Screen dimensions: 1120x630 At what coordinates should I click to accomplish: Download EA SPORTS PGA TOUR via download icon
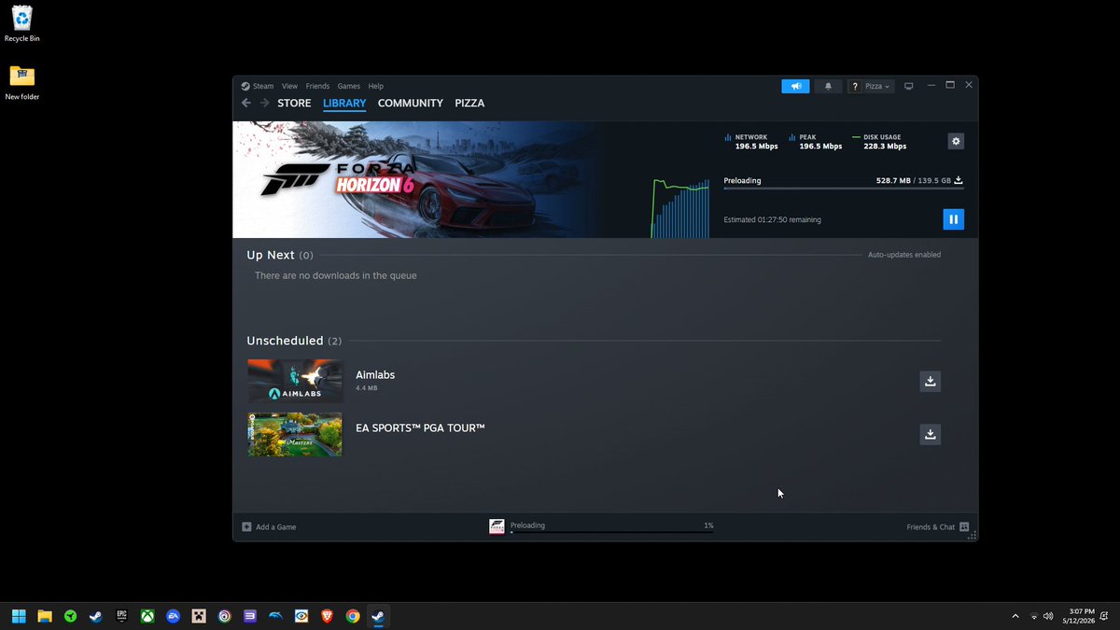tap(930, 434)
